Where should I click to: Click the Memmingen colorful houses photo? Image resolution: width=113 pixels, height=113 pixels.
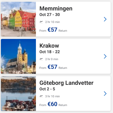pyautogui.click(x=18, y=19)
